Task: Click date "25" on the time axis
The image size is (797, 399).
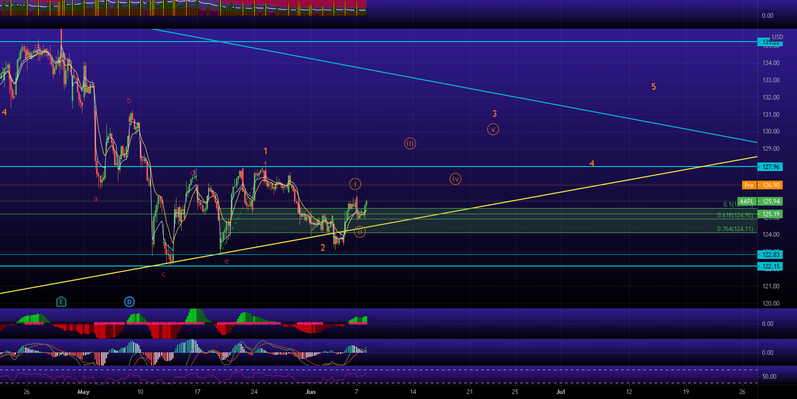Action: 515,392
